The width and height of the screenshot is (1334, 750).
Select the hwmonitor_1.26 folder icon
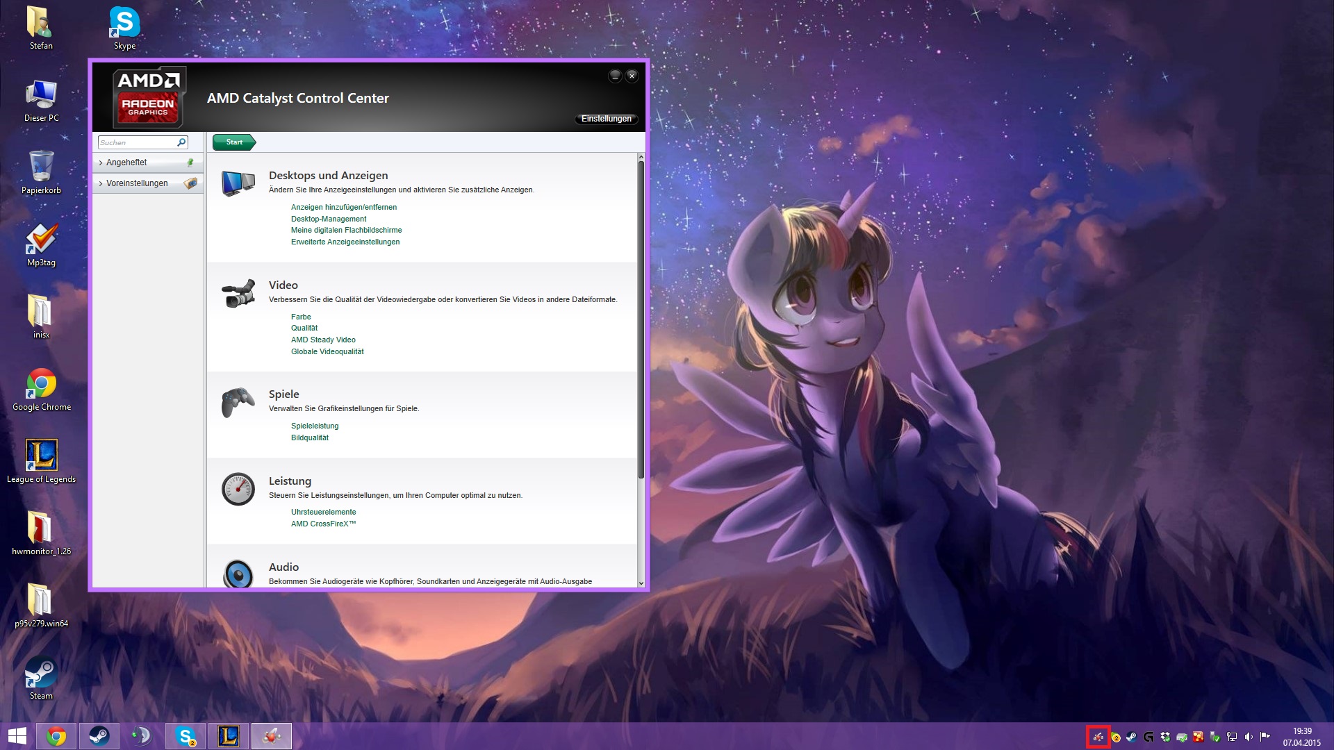pos(41,535)
